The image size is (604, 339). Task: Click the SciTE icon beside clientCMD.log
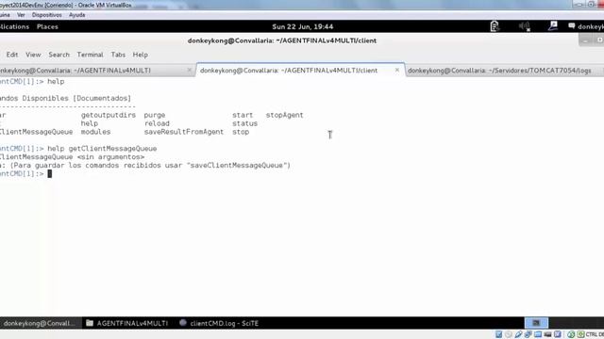[x=183, y=323]
